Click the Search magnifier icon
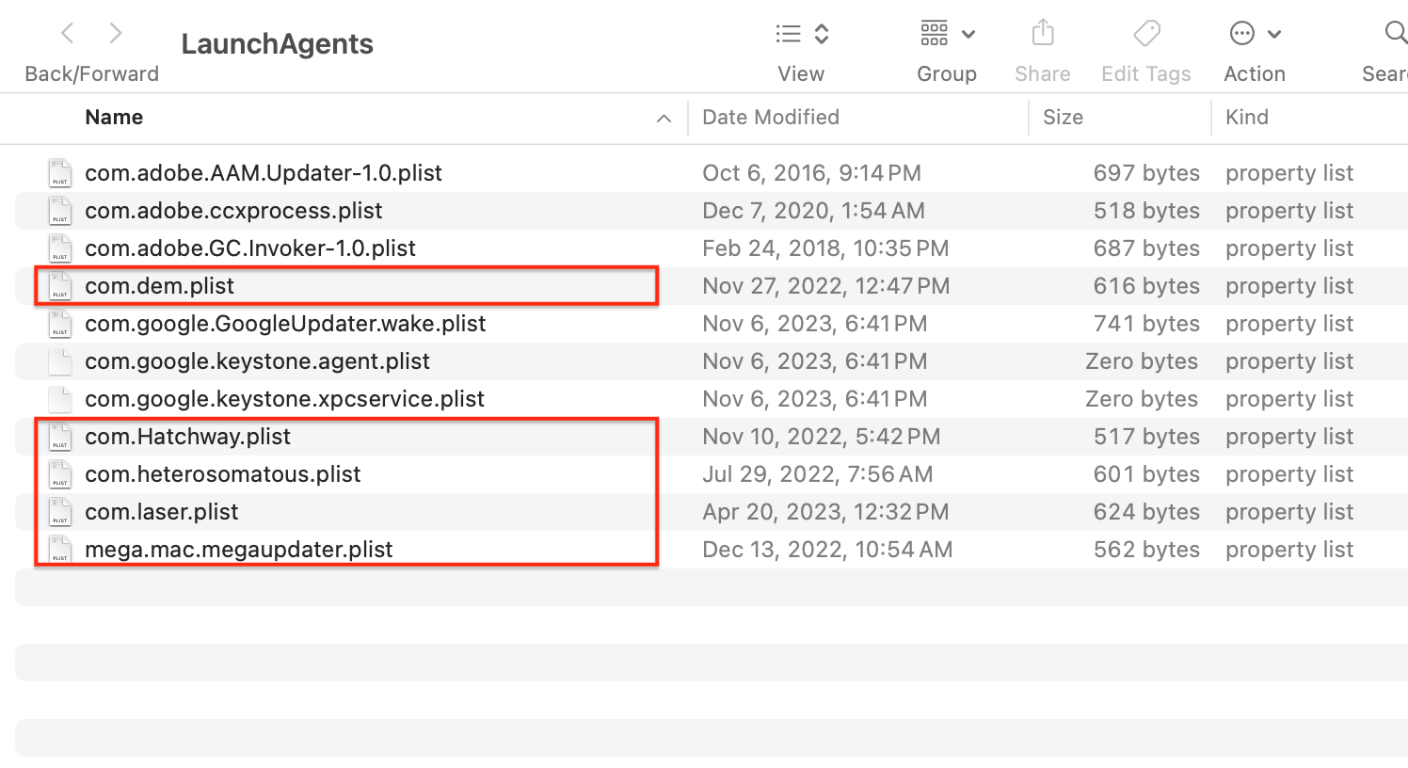 tap(1395, 34)
